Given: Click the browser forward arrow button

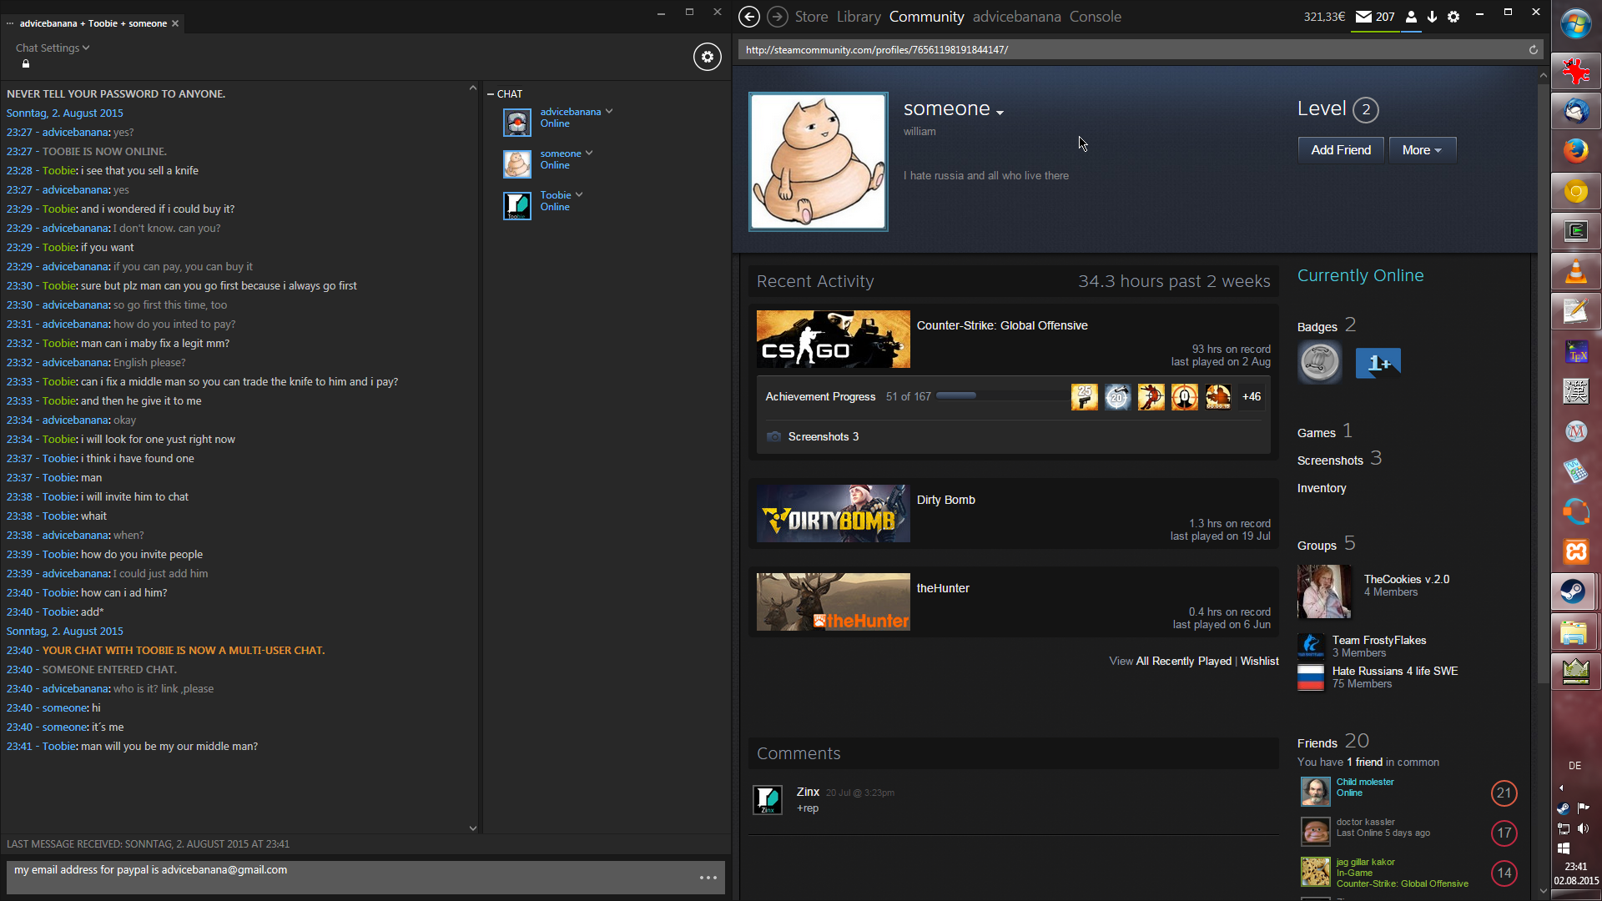Looking at the screenshot, I should point(777,17).
